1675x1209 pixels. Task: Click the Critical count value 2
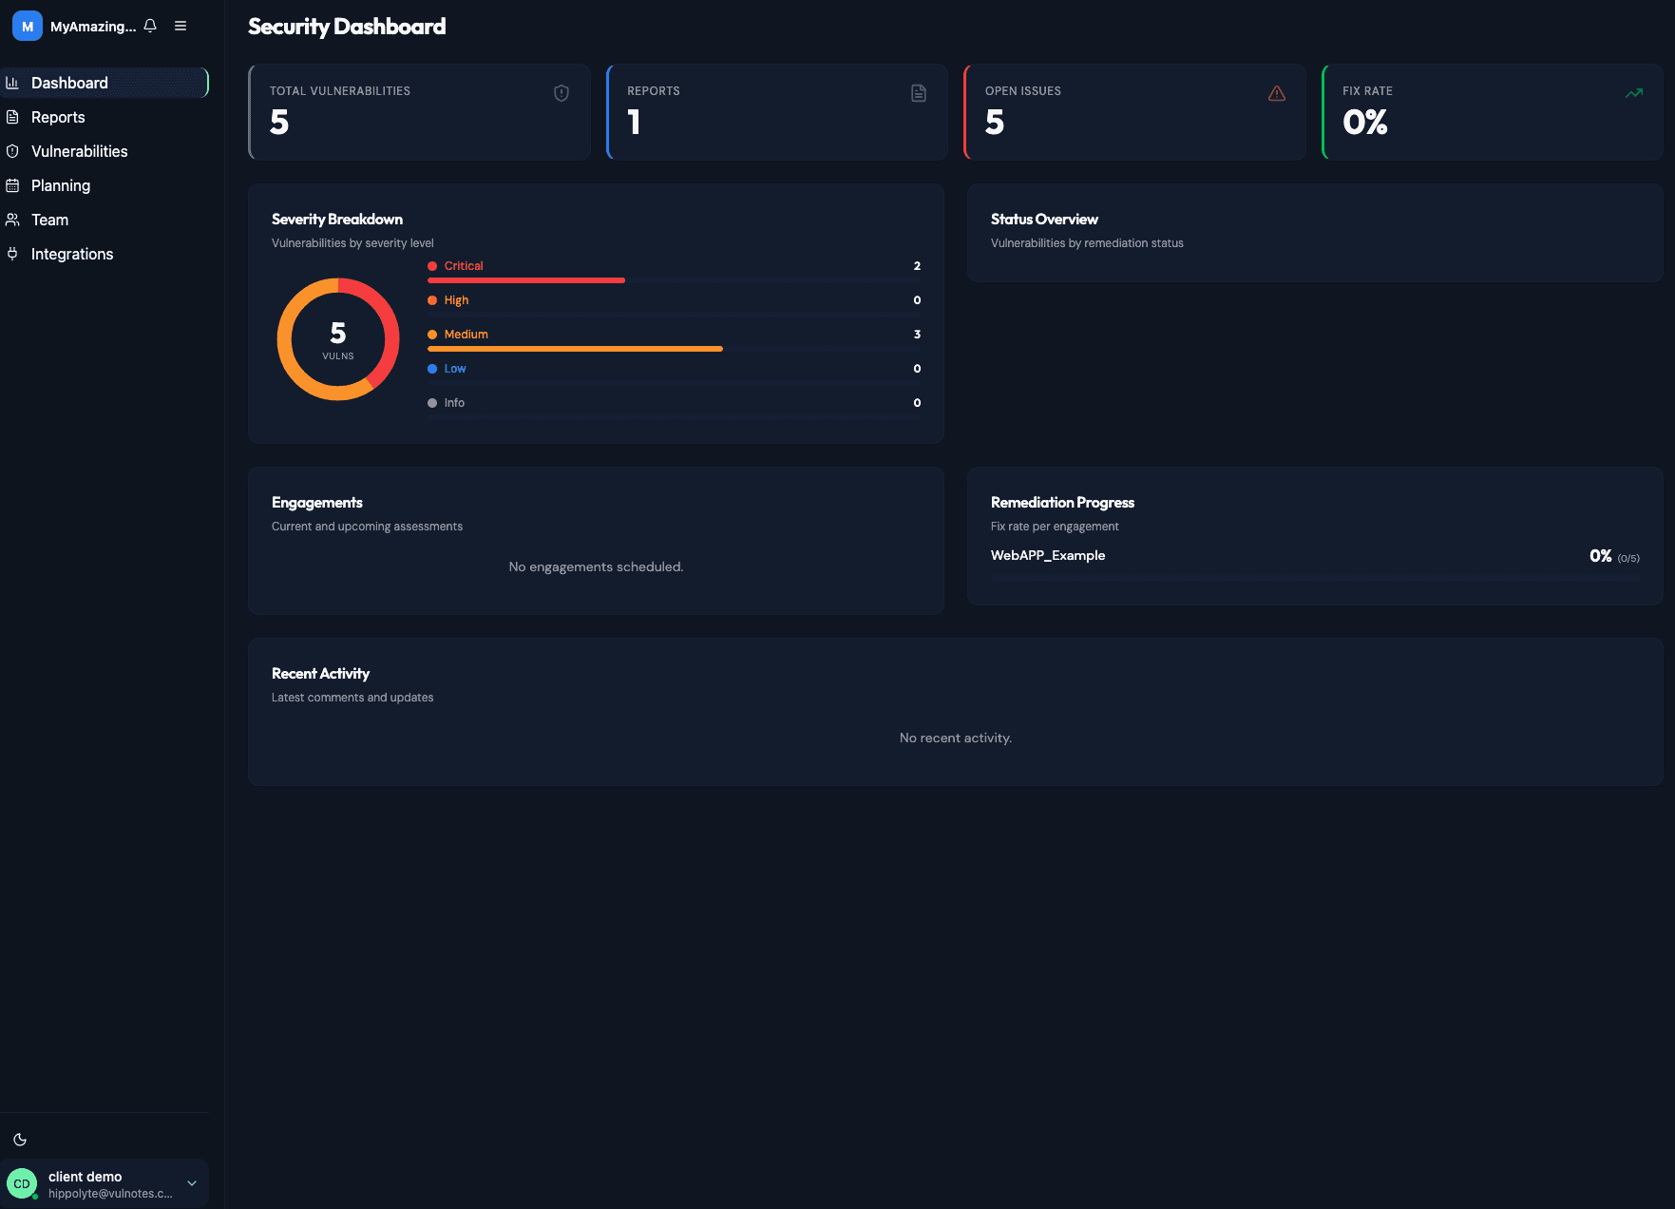pos(917,266)
